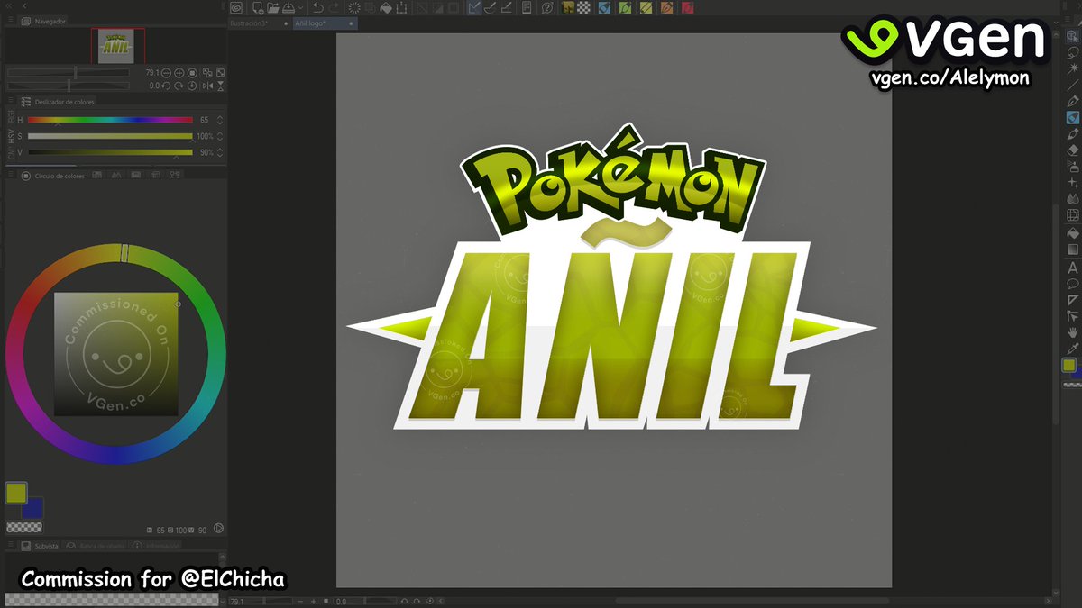Select yellow-green main color swatch bottom left
The width and height of the screenshot is (1082, 608).
coord(16,493)
